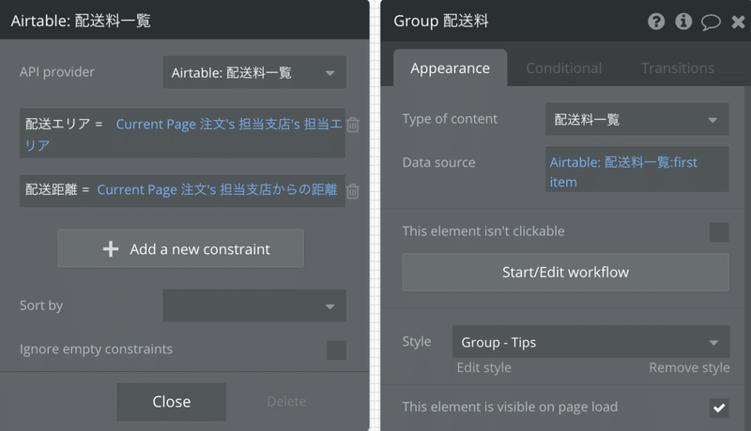Image resolution: width=751 pixels, height=431 pixels.
Task: Click Start/Edit workflow button
Action: pyautogui.click(x=566, y=273)
